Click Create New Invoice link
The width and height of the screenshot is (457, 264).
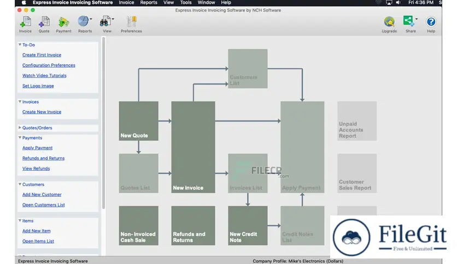coord(42,112)
